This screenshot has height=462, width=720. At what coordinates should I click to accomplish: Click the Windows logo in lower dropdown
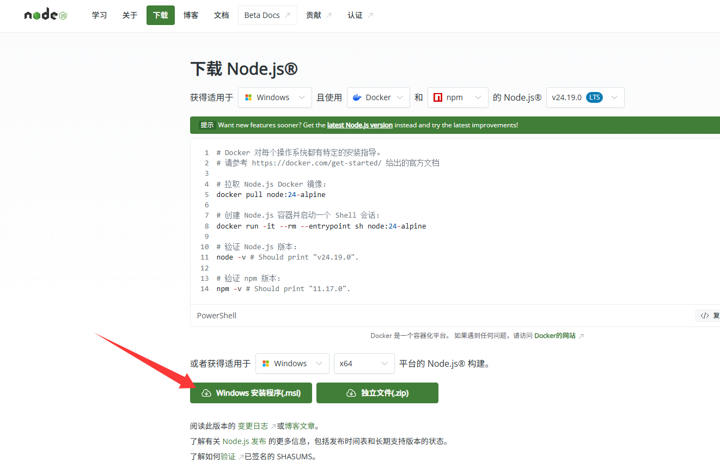coord(266,364)
